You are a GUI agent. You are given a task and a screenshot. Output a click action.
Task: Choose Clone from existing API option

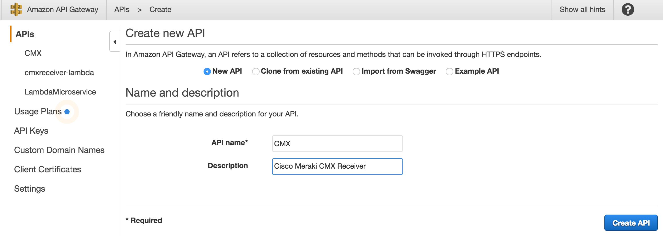pos(256,72)
